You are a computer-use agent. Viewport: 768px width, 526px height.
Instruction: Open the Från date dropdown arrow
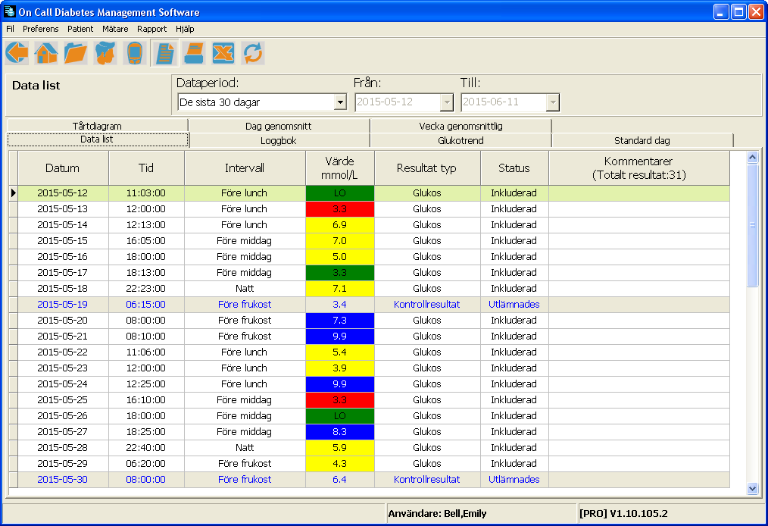click(x=447, y=102)
